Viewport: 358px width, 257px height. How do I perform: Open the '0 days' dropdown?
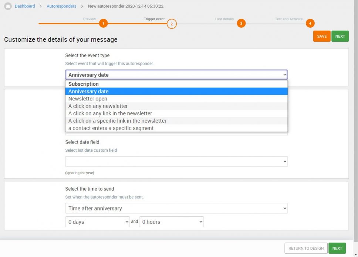click(x=97, y=222)
